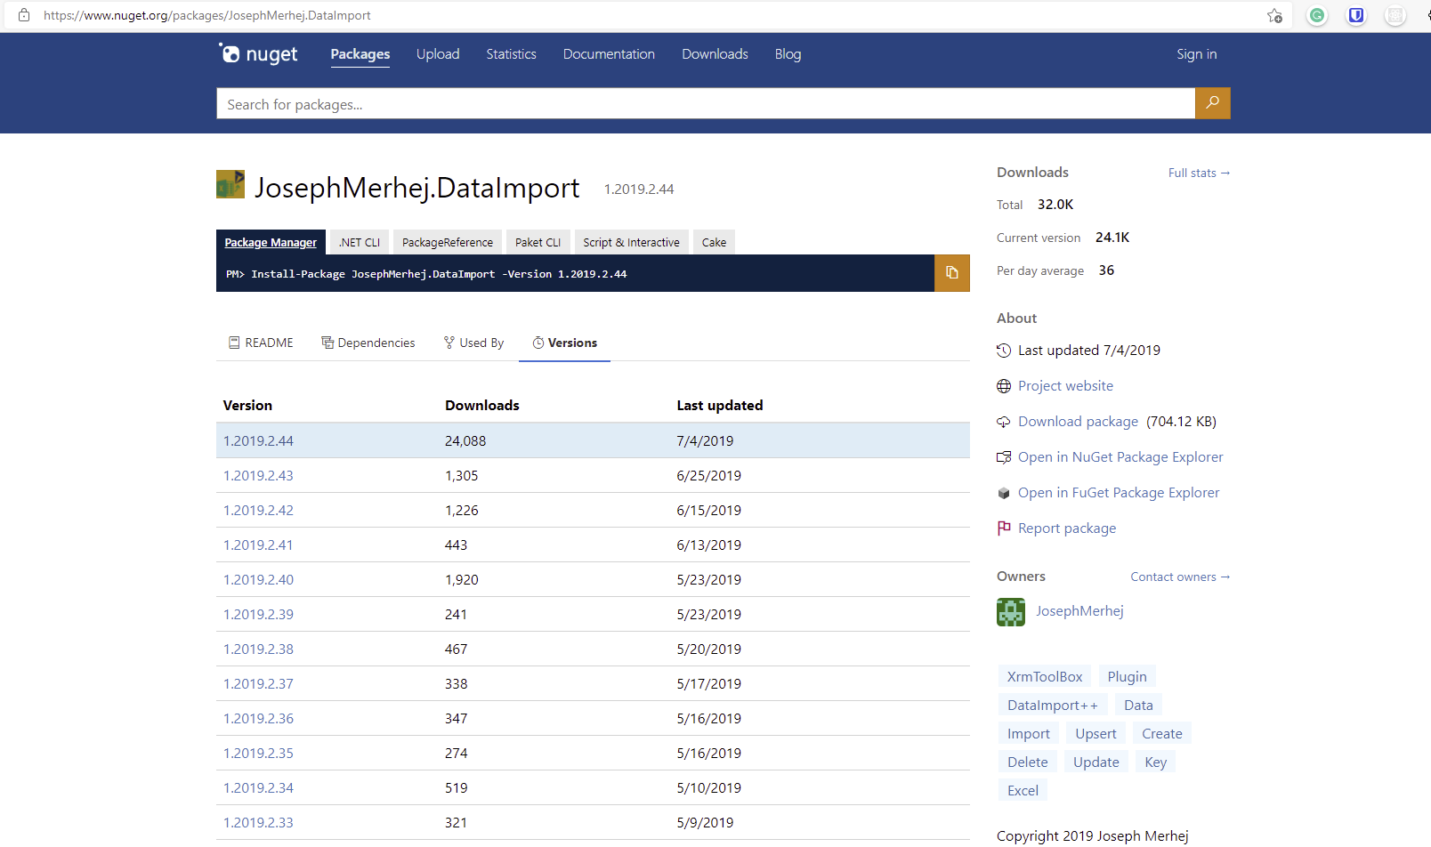Image resolution: width=1431 pixels, height=847 pixels.
Task: Click the globe icon next to Project website
Action: (1004, 385)
